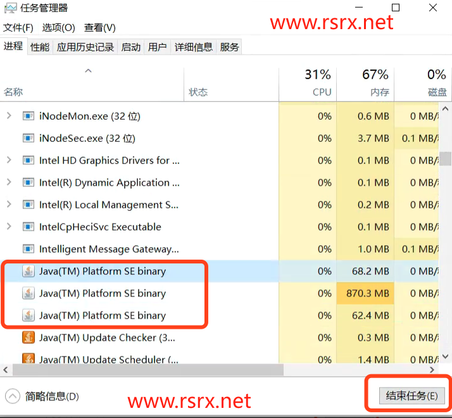Screen dimensions: 452x418
Task: Sort by the 31% CPU column header
Action: pos(308,85)
